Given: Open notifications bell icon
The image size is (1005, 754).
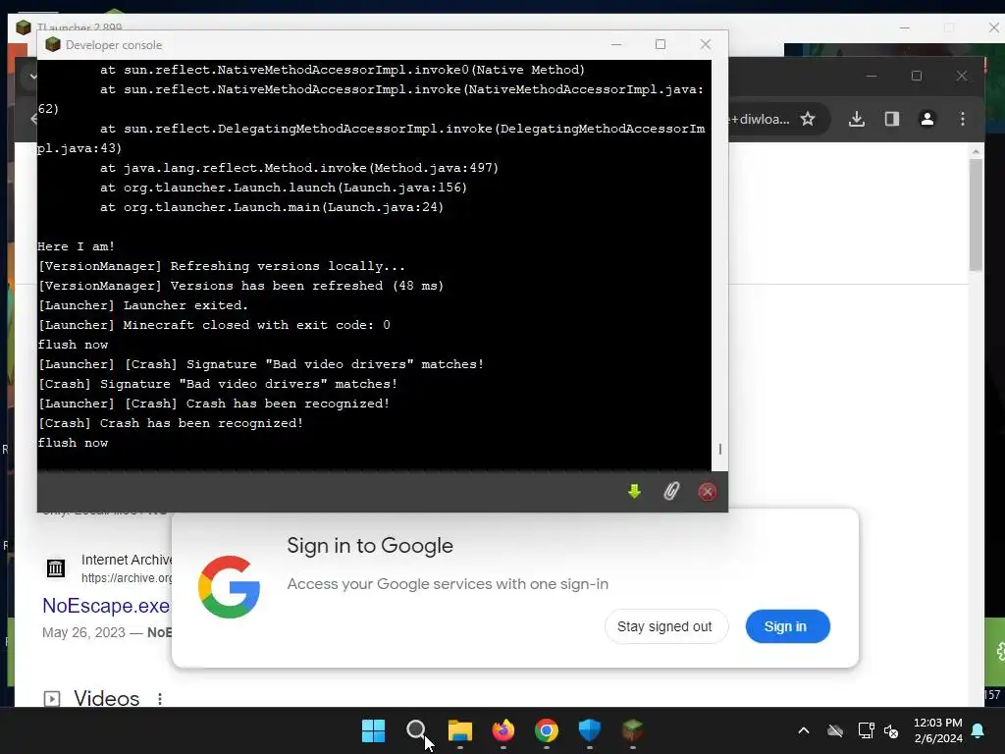Looking at the screenshot, I should 979,730.
